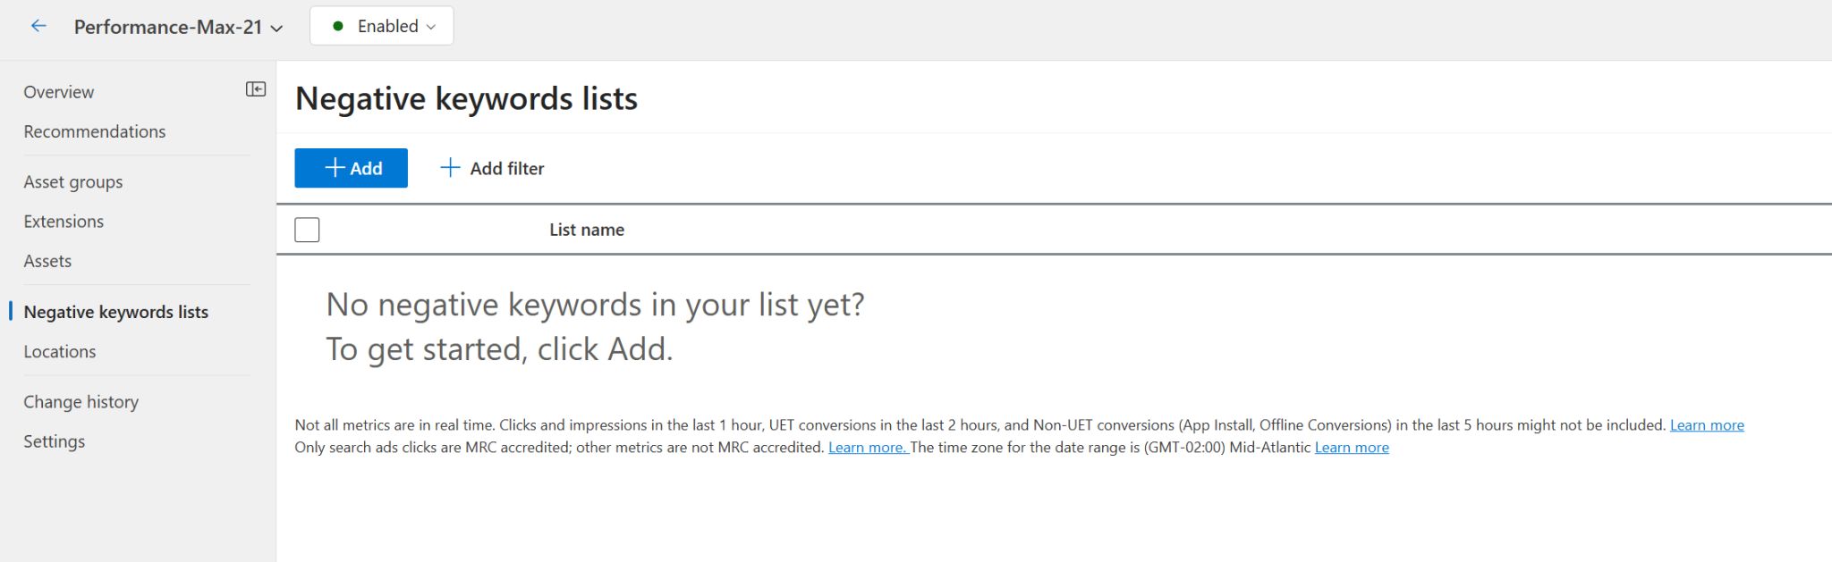Go to Recommendations page

pos(94,131)
